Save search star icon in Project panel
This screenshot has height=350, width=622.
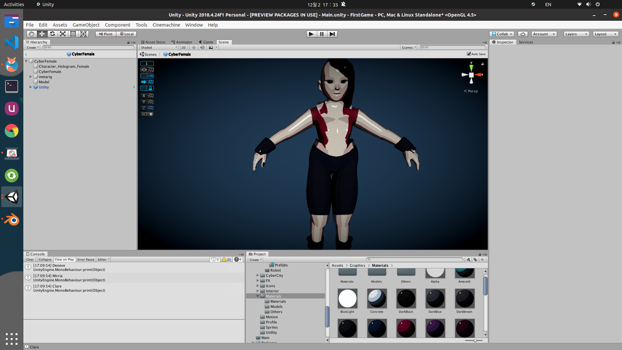[482, 260]
